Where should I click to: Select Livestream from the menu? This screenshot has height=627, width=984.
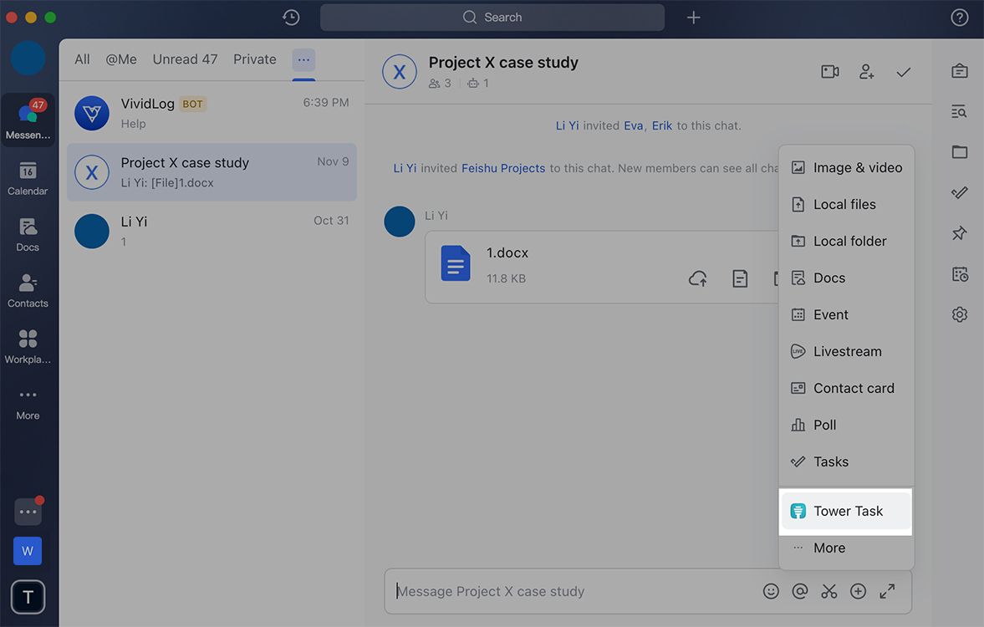pyautogui.click(x=846, y=351)
